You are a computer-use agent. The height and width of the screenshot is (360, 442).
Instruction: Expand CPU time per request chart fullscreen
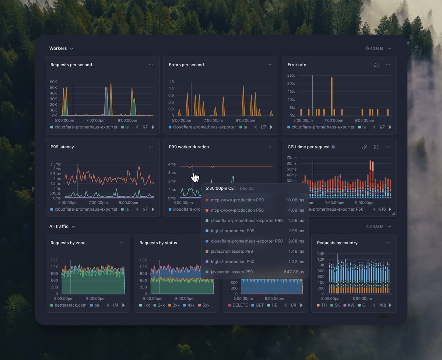point(376,147)
